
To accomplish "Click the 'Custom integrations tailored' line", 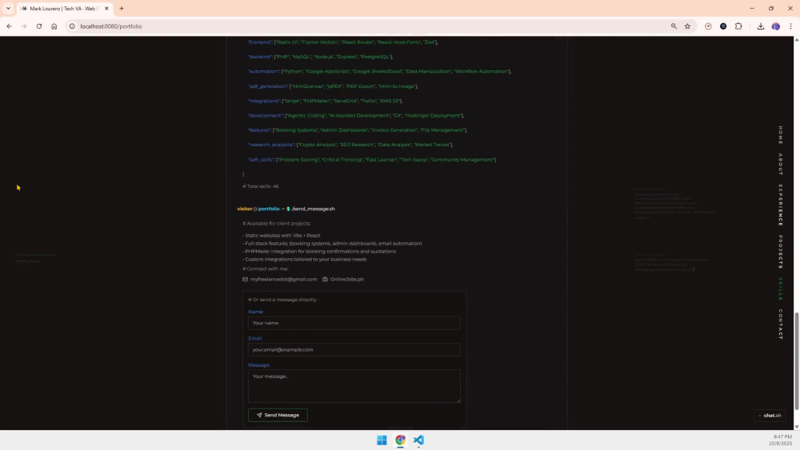I will pos(305,260).
